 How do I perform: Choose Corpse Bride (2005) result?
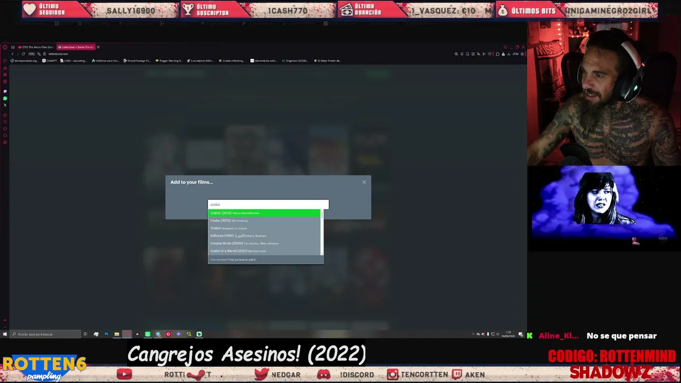(264, 243)
